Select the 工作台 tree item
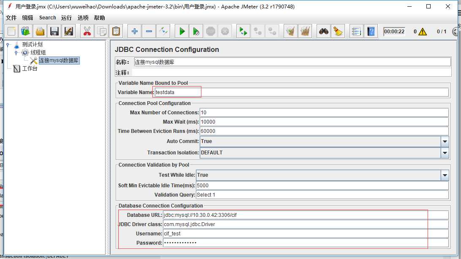Viewport: 461px width, 259px height. click(30, 68)
